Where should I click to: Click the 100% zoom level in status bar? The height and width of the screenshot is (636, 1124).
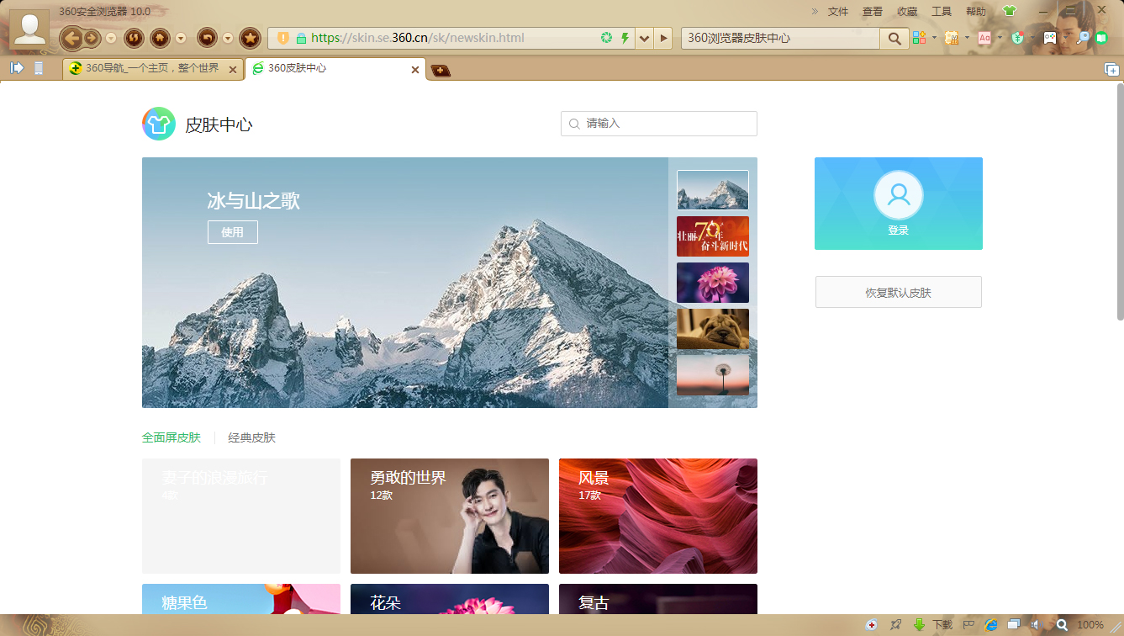click(x=1090, y=625)
